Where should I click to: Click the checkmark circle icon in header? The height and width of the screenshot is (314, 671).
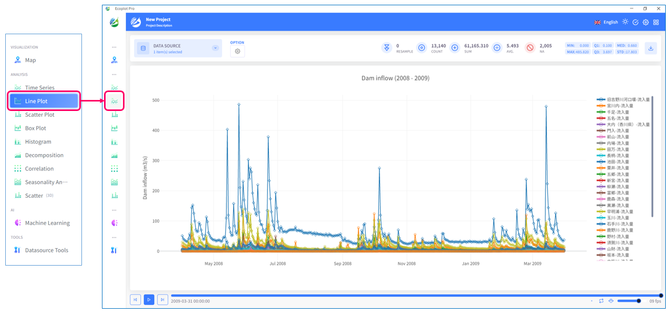(635, 22)
